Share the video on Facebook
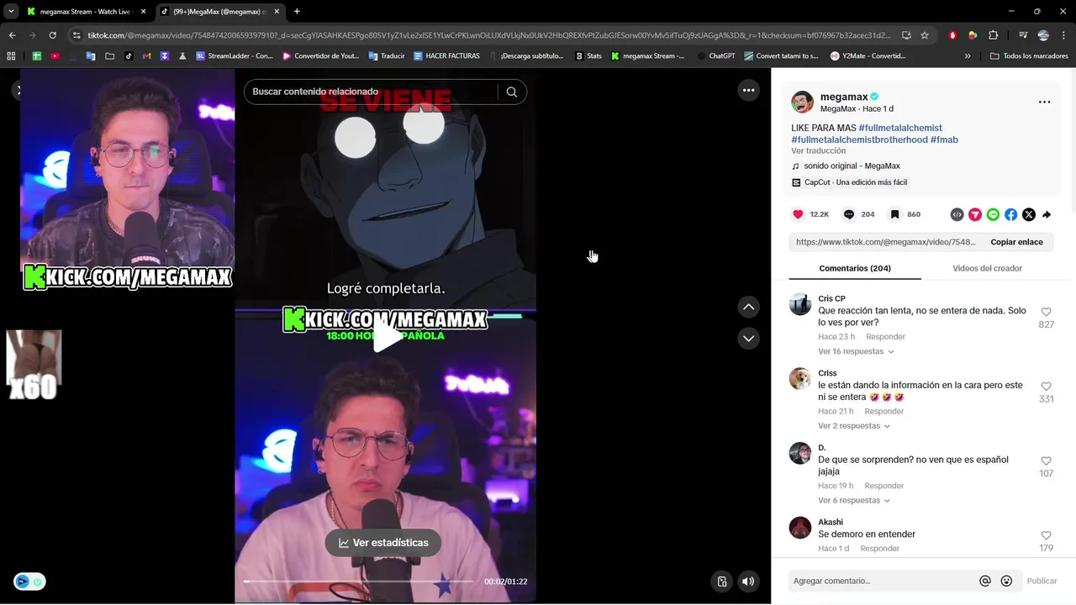The height and width of the screenshot is (605, 1076). [x=1010, y=215]
